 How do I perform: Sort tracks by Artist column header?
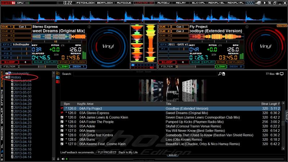pyautogui.click(x=125, y=104)
